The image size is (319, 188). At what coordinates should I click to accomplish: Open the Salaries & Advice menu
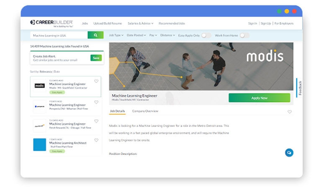(x=140, y=23)
